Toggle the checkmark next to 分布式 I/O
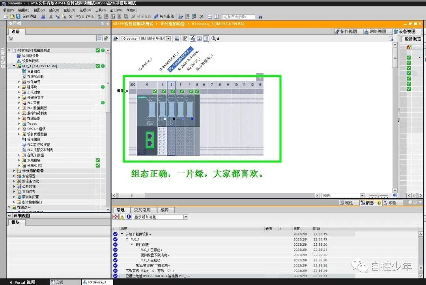426x285 pixels. pyautogui.click(x=98, y=165)
